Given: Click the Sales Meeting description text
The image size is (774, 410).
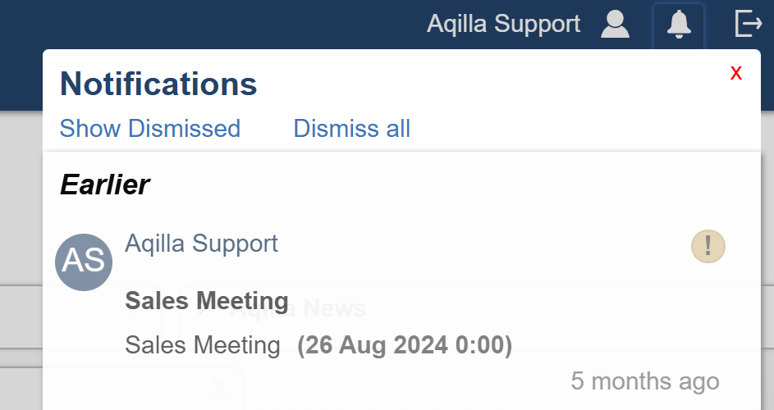Looking at the screenshot, I should tap(203, 345).
